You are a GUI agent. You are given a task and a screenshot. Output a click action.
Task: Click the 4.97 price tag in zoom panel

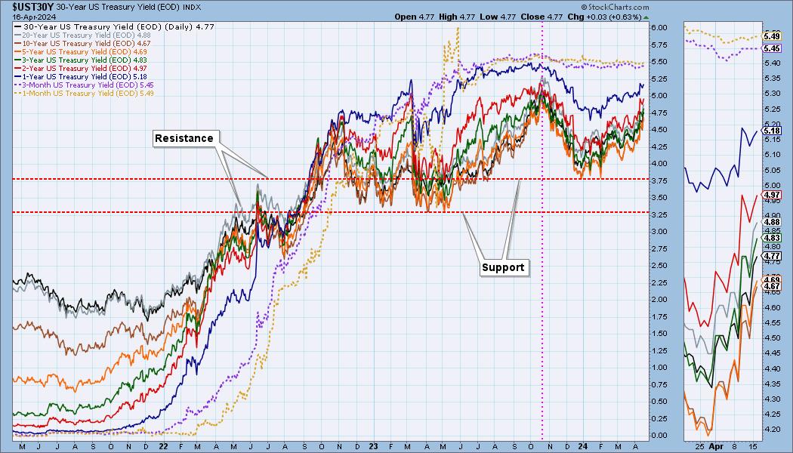pyautogui.click(x=772, y=195)
